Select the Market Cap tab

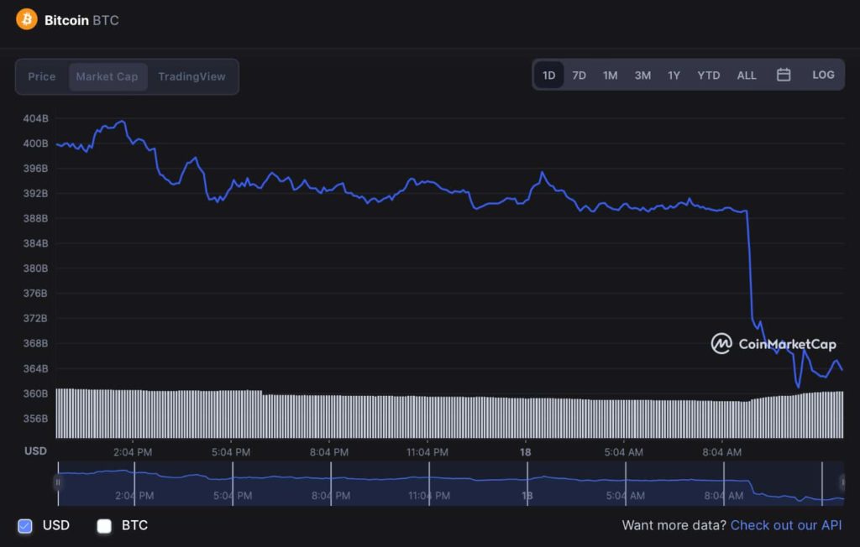coord(107,76)
